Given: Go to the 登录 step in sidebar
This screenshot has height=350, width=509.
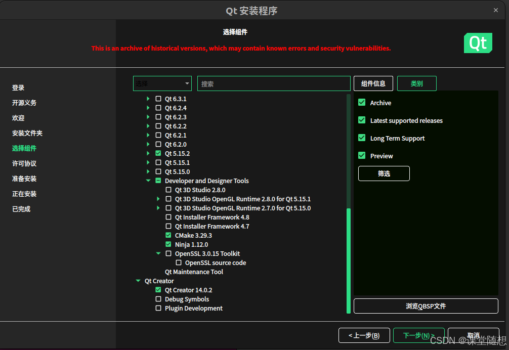Looking at the screenshot, I should (x=18, y=88).
